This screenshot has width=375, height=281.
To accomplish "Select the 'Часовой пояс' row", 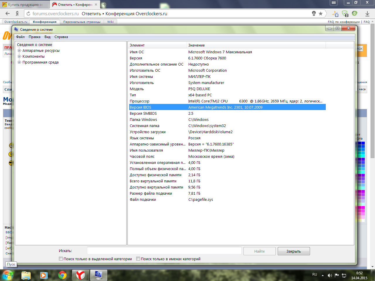I will 227,156.
